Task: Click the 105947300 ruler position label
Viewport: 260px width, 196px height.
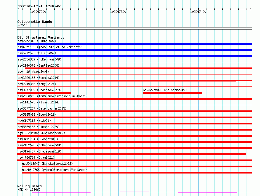Action: point(118,12)
